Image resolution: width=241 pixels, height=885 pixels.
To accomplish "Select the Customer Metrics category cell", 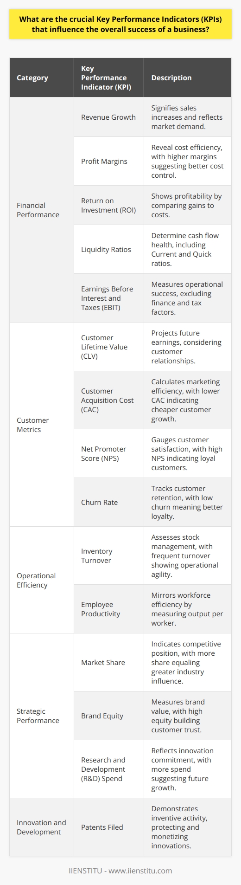I will pyautogui.click(x=42, y=425).
